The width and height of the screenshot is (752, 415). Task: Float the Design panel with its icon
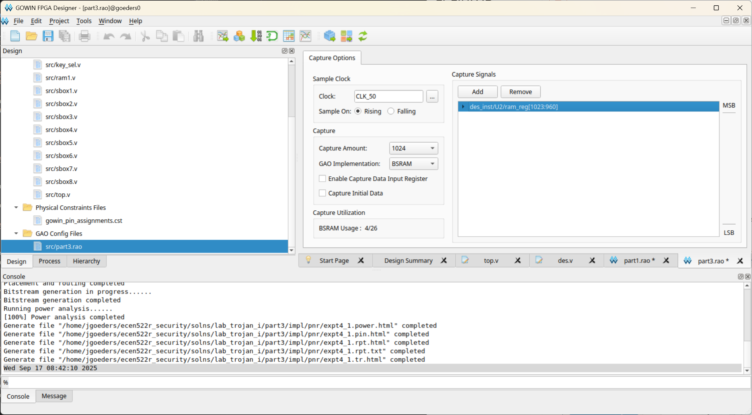click(285, 51)
